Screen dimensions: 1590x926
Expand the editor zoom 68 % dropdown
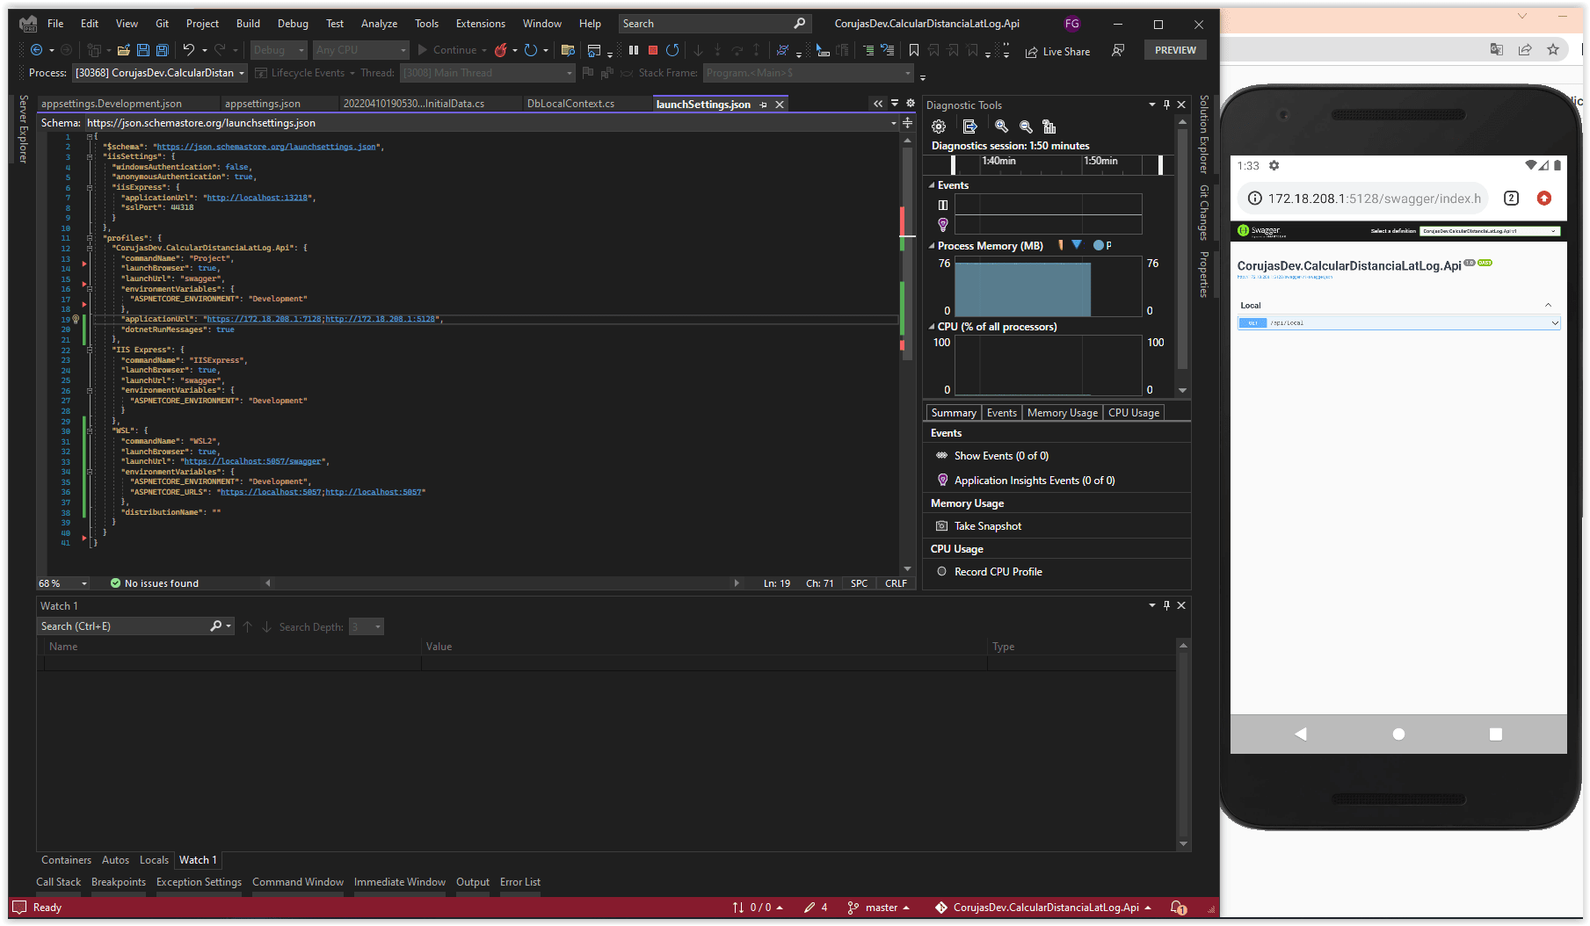coord(84,583)
